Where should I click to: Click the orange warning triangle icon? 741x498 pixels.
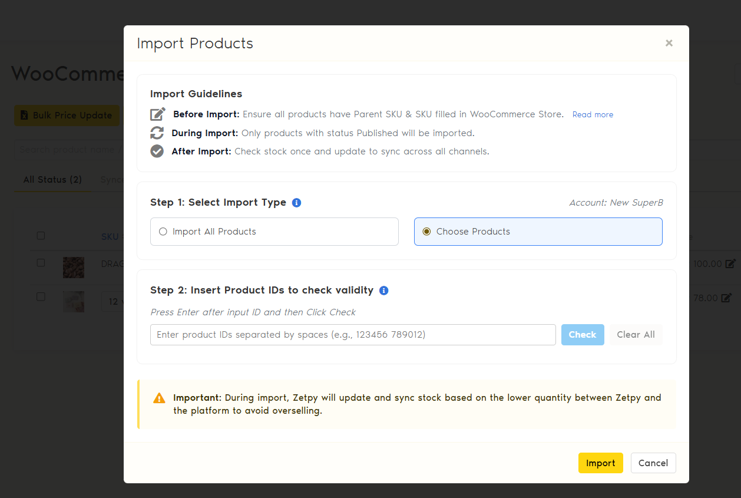[x=159, y=398]
